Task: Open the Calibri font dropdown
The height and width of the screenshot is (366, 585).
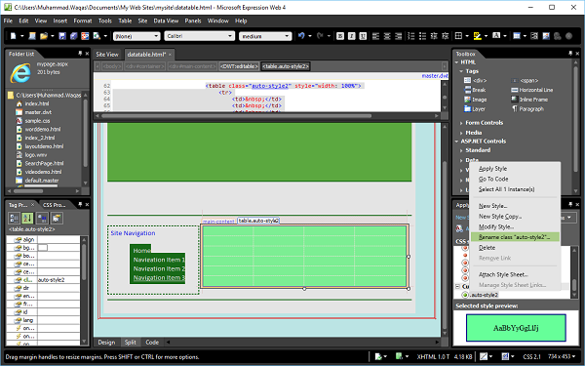Action: (x=199, y=36)
